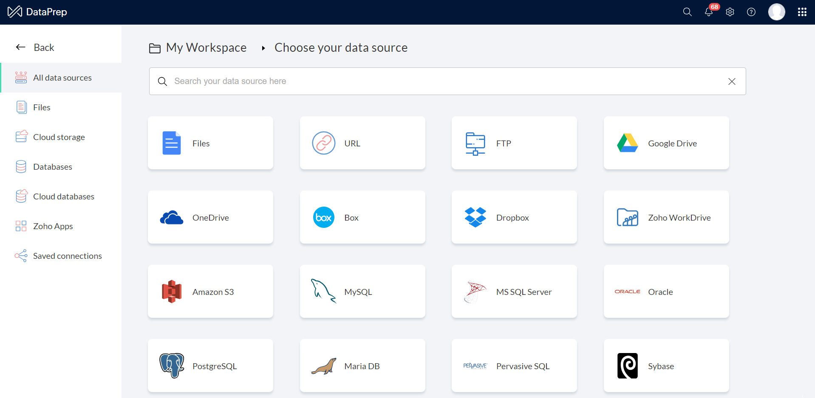Viewport: 815px width, 398px height.
Task: Click the Box logo icon
Action: pos(324,217)
